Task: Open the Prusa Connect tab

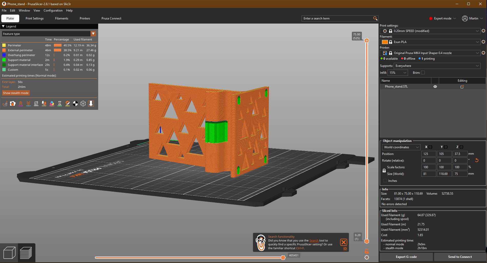Action: pyautogui.click(x=111, y=18)
